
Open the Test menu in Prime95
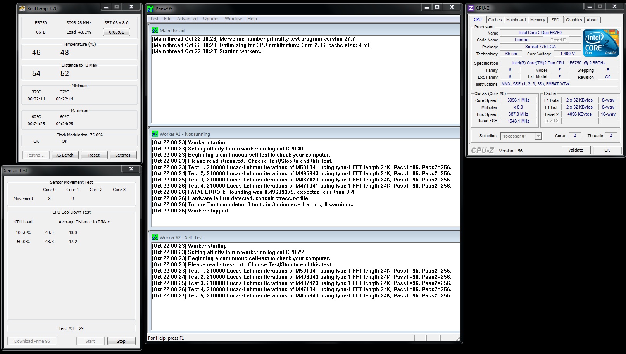coord(154,19)
